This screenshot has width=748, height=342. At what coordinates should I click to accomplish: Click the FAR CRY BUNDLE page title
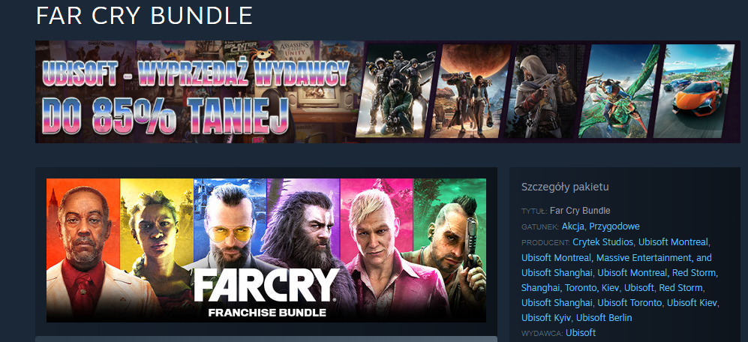click(144, 16)
